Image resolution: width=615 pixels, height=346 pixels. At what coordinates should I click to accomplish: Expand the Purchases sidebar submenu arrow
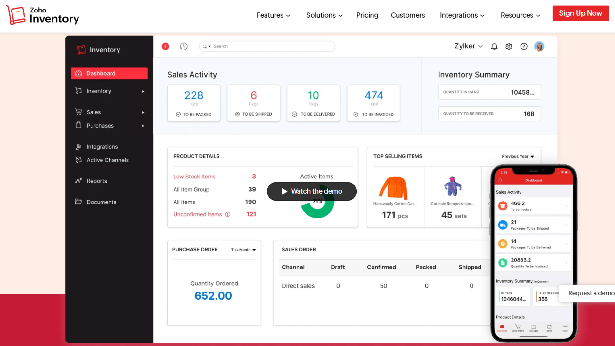pyautogui.click(x=143, y=126)
